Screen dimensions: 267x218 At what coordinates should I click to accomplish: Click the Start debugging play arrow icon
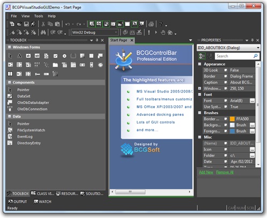tap(156, 33)
